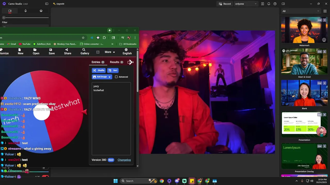The height and width of the screenshot is (185, 330).
Task: Open Camo help question mark
Action: [x=275, y=4]
